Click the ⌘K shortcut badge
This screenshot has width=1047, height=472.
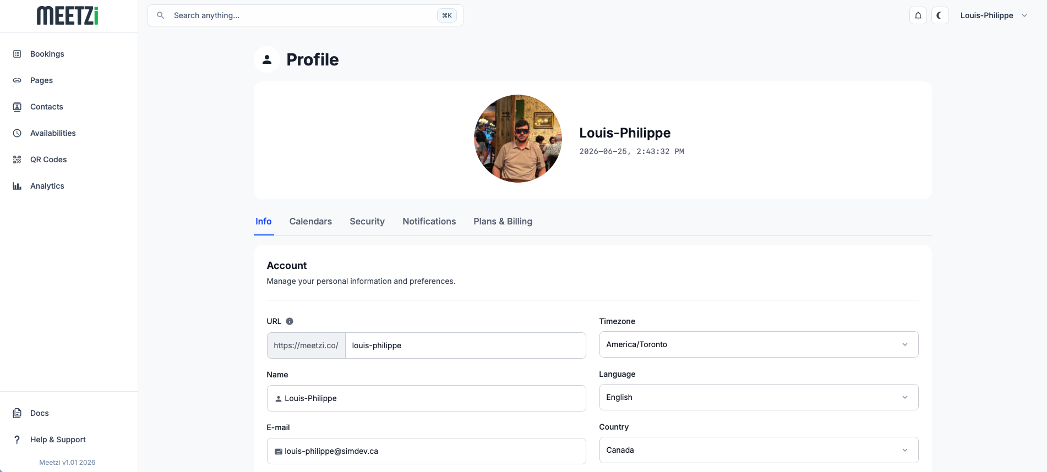click(447, 15)
